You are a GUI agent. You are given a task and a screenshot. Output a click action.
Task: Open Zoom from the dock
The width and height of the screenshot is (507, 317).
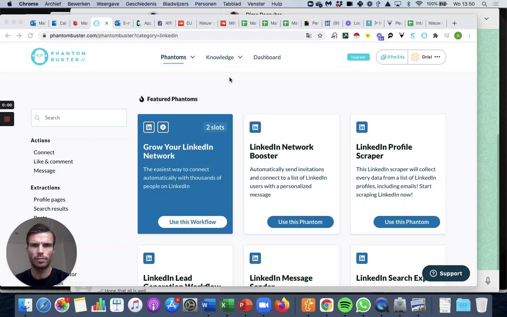coord(263,305)
